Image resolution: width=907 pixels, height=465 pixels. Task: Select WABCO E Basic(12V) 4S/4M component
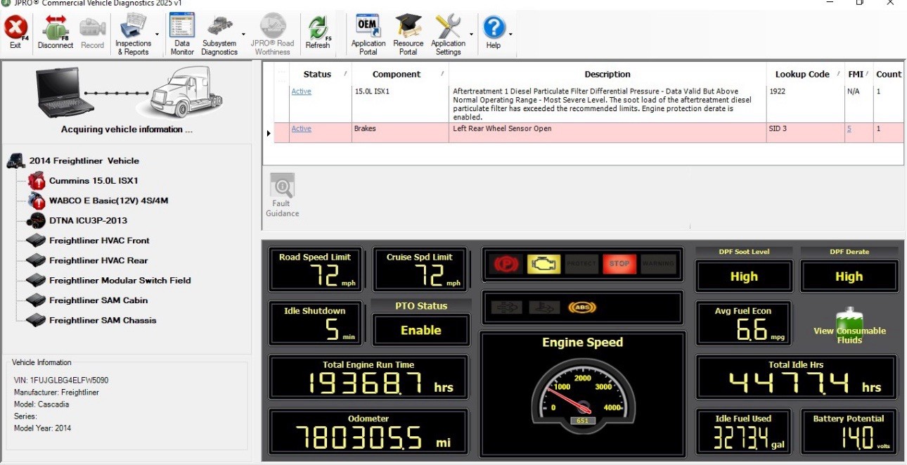click(x=108, y=200)
